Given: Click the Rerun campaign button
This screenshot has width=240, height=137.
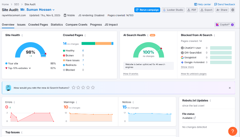Looking at the screenshot, I should tap(147, 10).
